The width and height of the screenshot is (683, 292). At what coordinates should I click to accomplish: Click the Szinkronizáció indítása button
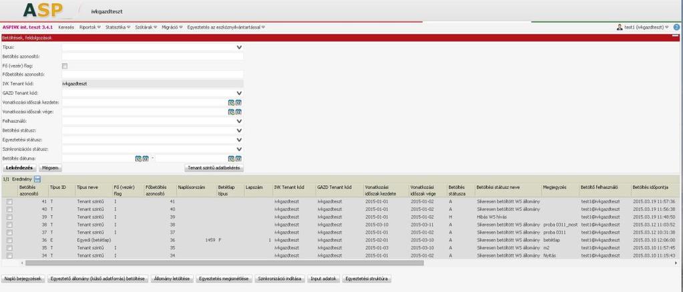pyautogui.click(x=280, y=279)
